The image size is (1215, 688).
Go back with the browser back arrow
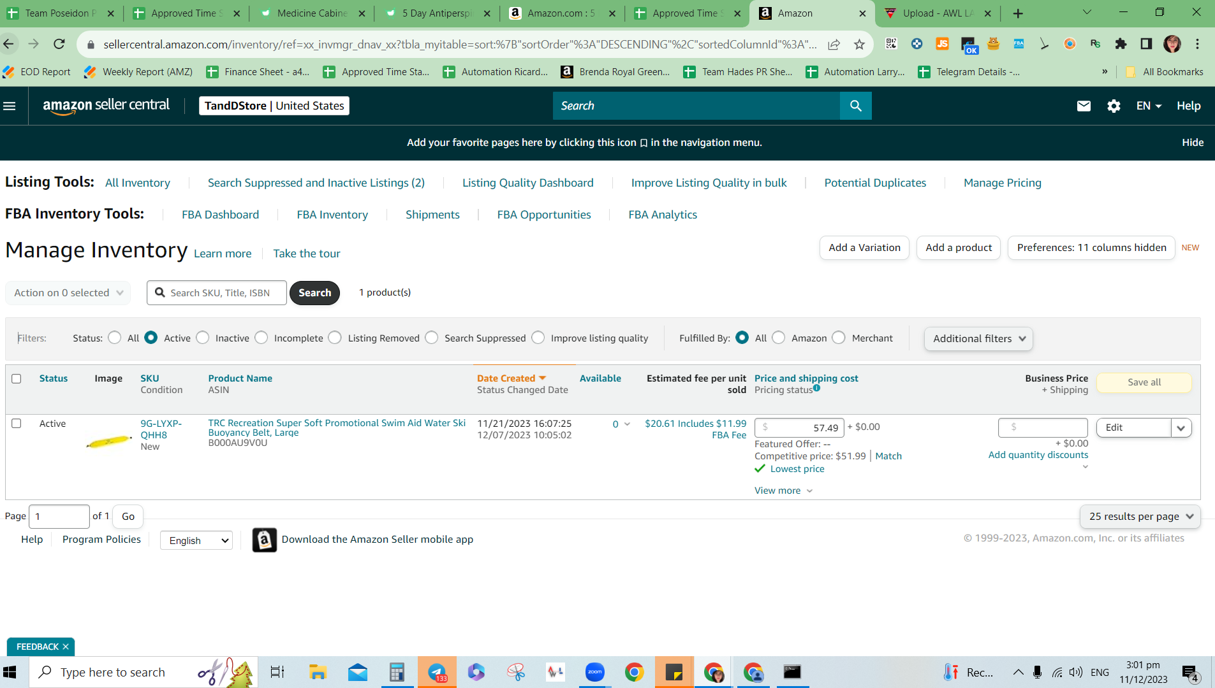(x=8, y=44)
